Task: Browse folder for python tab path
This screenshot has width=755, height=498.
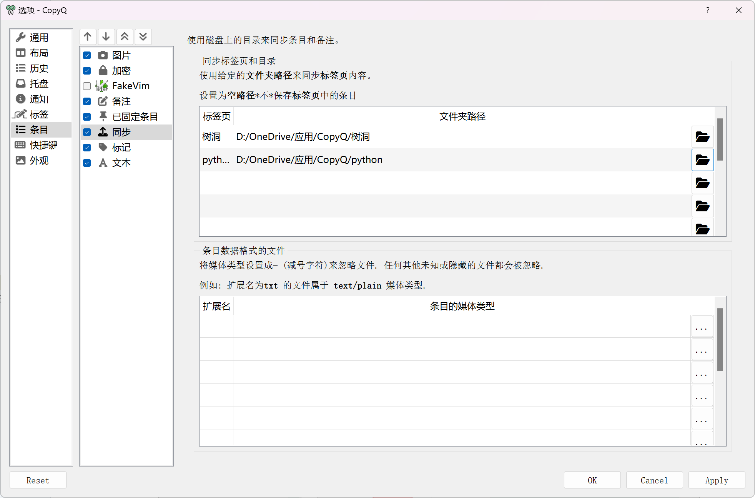Action: [702, 160]
